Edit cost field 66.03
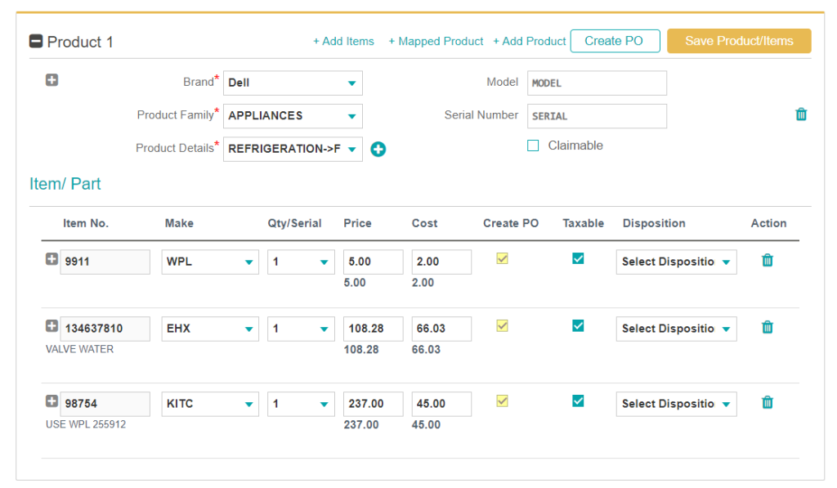 (x=441, y=329)
